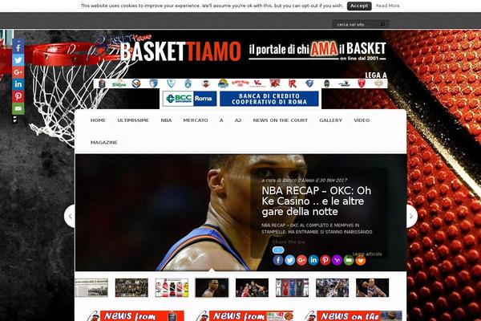This screenshot has height=321, width=481.
Task: Select the crowd photo slider thumbnail
Action: coord(131,287)
